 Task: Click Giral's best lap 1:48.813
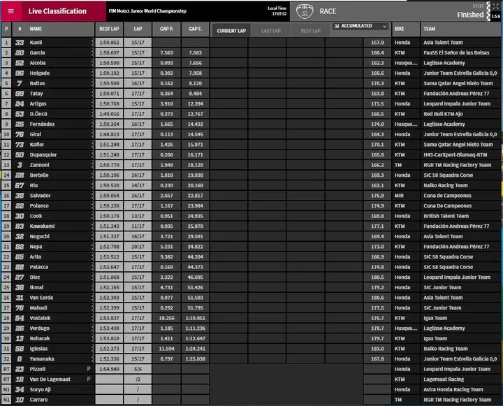pos(109,134)
